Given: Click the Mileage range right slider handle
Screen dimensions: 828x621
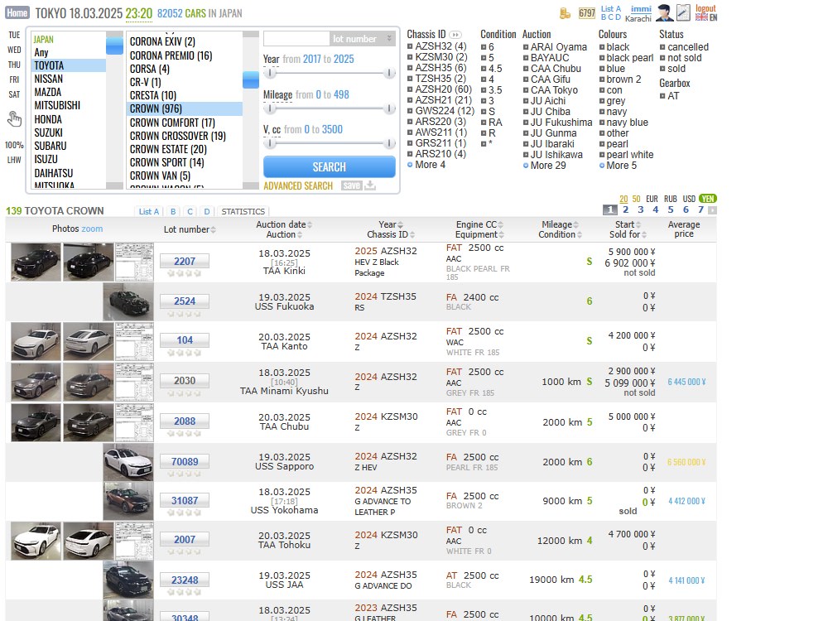Looking at the screenshot, I should click(389, 108).
